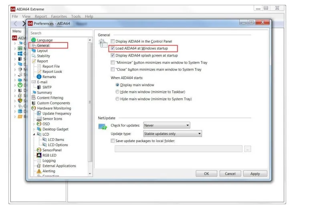Select Display main window radio button
Viewport: 325px width, 221px height.
click(117, 85)
